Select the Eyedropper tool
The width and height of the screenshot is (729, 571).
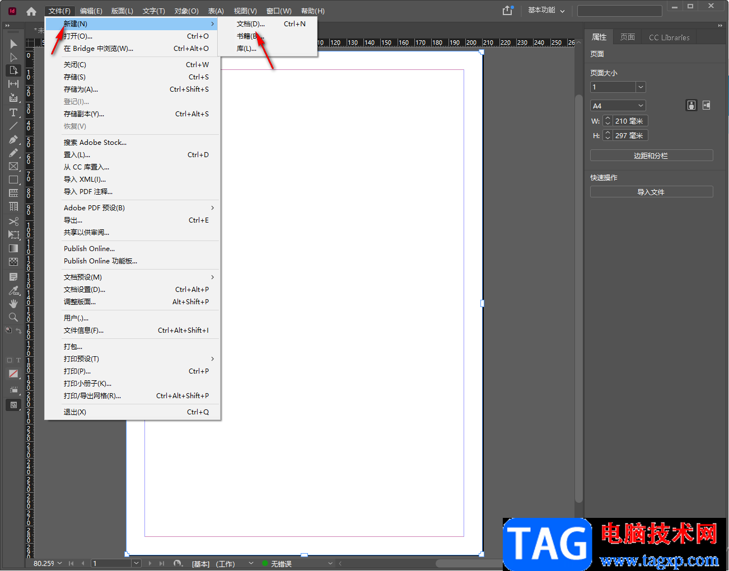[13, 290]
